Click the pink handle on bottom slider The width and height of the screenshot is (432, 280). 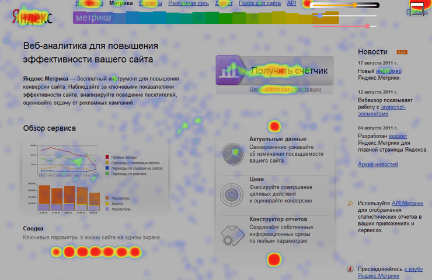(x=367, y=26)
